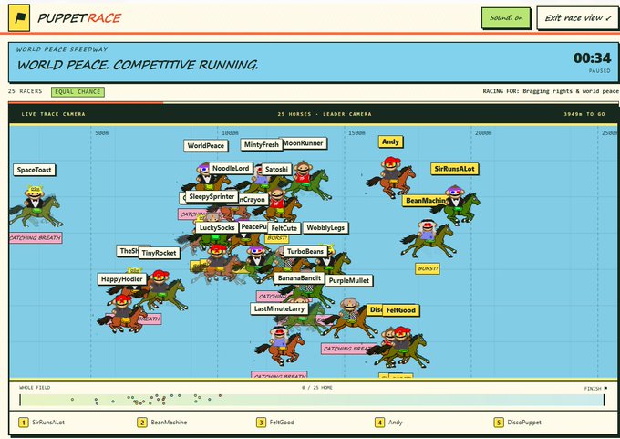Select the BananaBandit racer label
This screenshot has height=439, width=620.
point(299,278)
